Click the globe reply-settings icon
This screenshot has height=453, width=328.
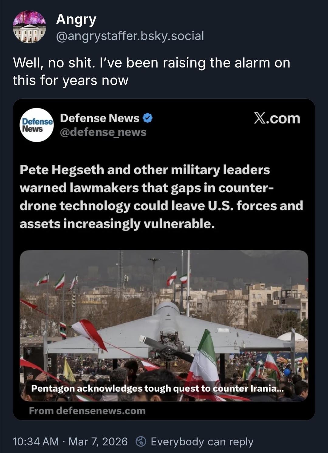(x=141, y=441)
